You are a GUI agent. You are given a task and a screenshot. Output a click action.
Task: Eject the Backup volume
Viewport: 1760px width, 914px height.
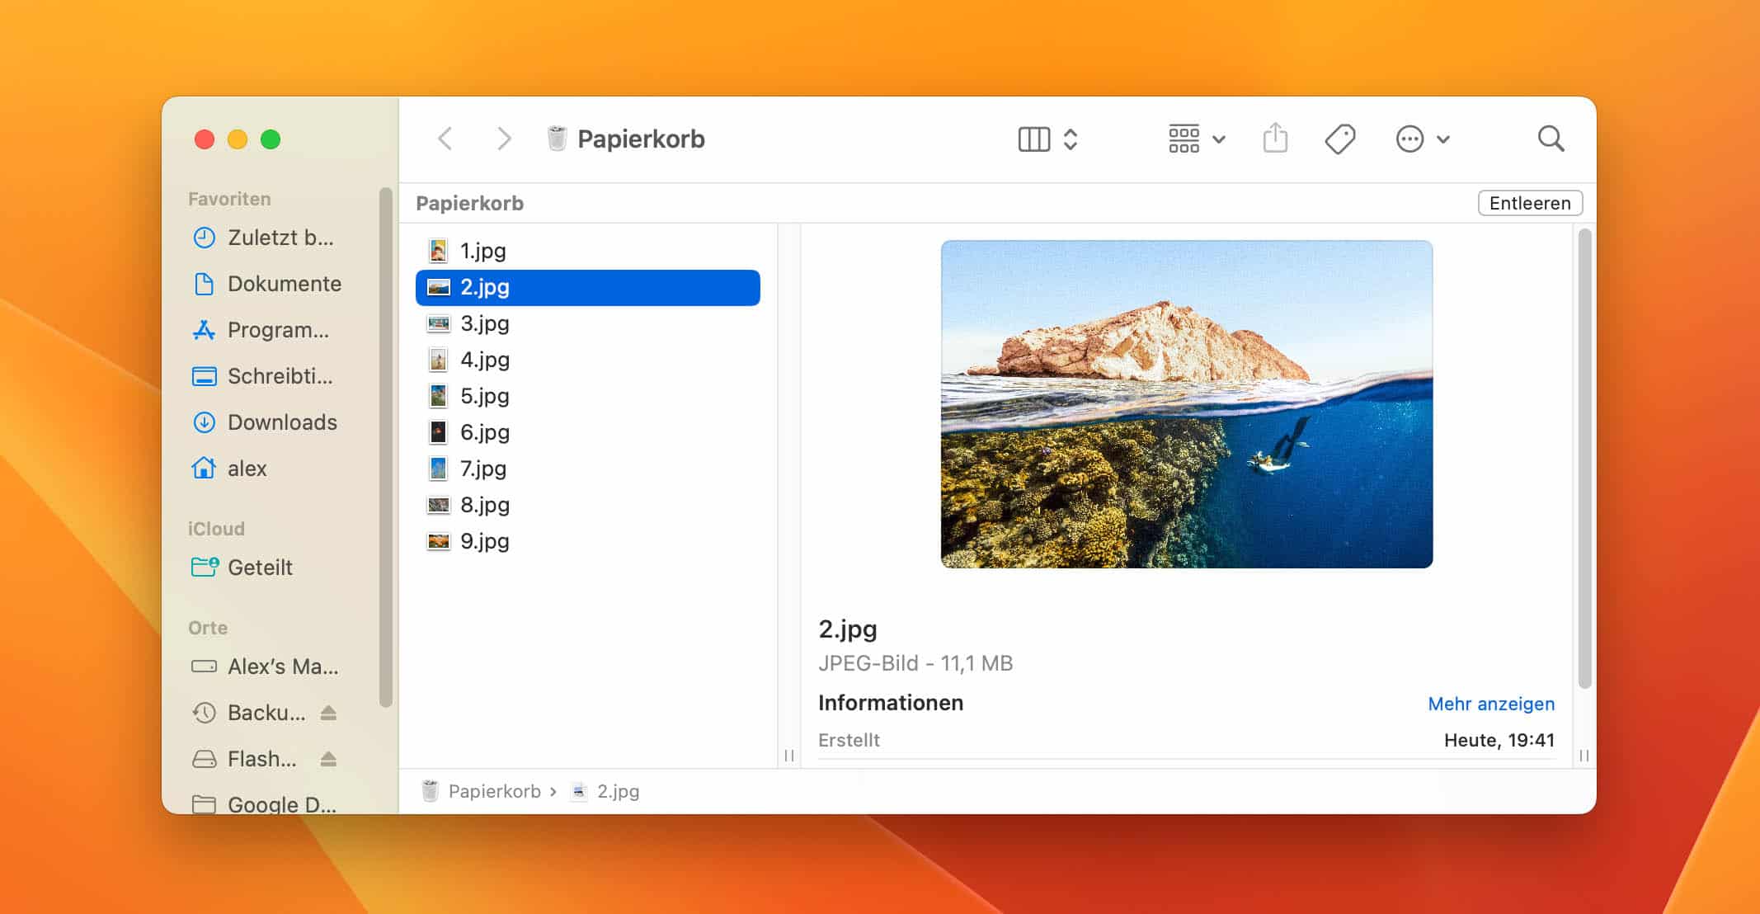point(328,713)
